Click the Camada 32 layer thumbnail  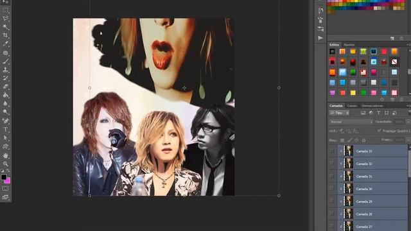pos(348,164)
